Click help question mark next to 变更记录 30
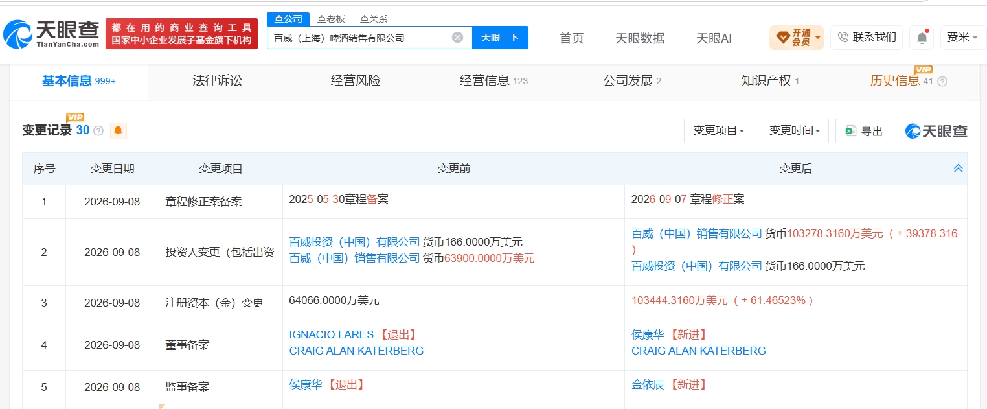The width and height of the screenshot is (987, 409). coord(98,131)
